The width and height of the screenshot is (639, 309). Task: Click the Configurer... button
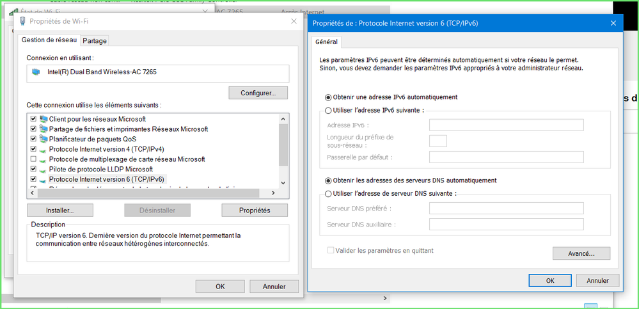click(258, 93)
